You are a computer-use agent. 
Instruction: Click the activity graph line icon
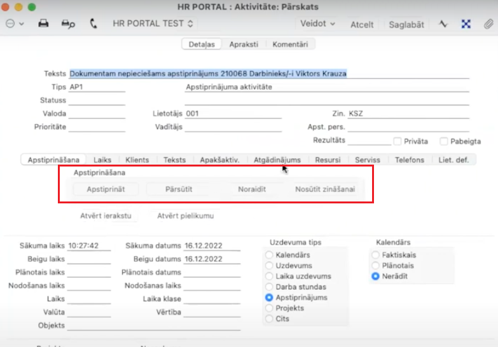443,24
